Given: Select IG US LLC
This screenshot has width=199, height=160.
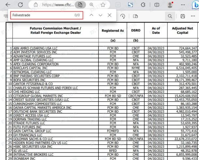Looking at the screenshot, I should [x=21, y=151].
